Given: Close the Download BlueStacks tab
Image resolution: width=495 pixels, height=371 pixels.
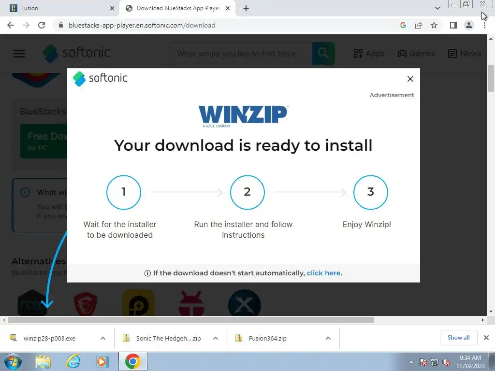Looking at the screenshot, I should point(228,8).
